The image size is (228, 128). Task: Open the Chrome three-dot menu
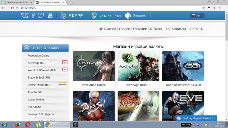[x=225, y=8]
